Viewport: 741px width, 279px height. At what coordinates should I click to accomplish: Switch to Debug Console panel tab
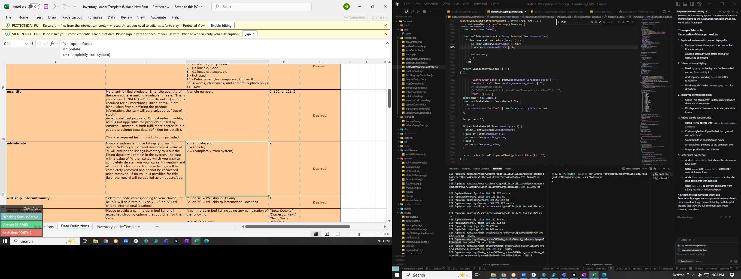click(481, 169)
